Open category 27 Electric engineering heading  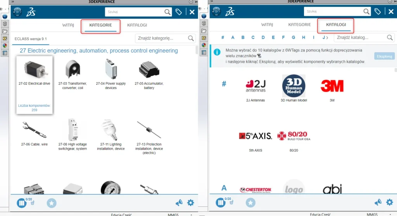tap(99, 51)
